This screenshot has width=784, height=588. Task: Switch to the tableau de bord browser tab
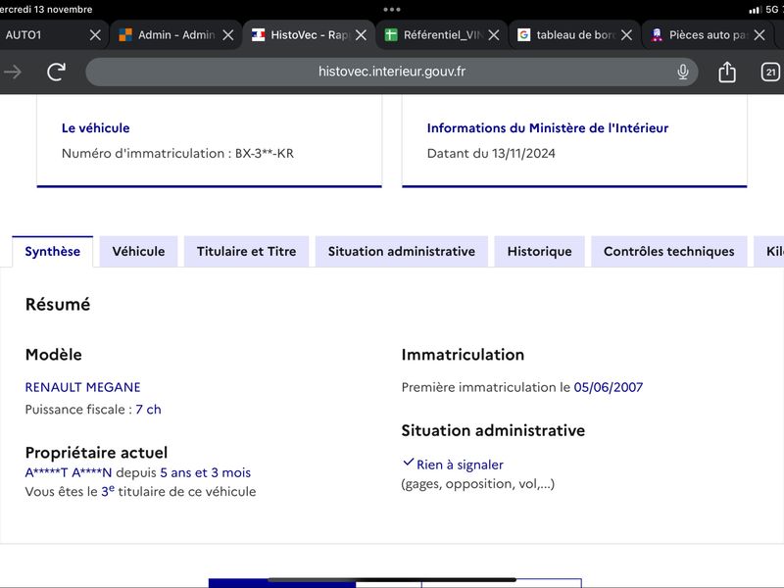coord(575,35)
